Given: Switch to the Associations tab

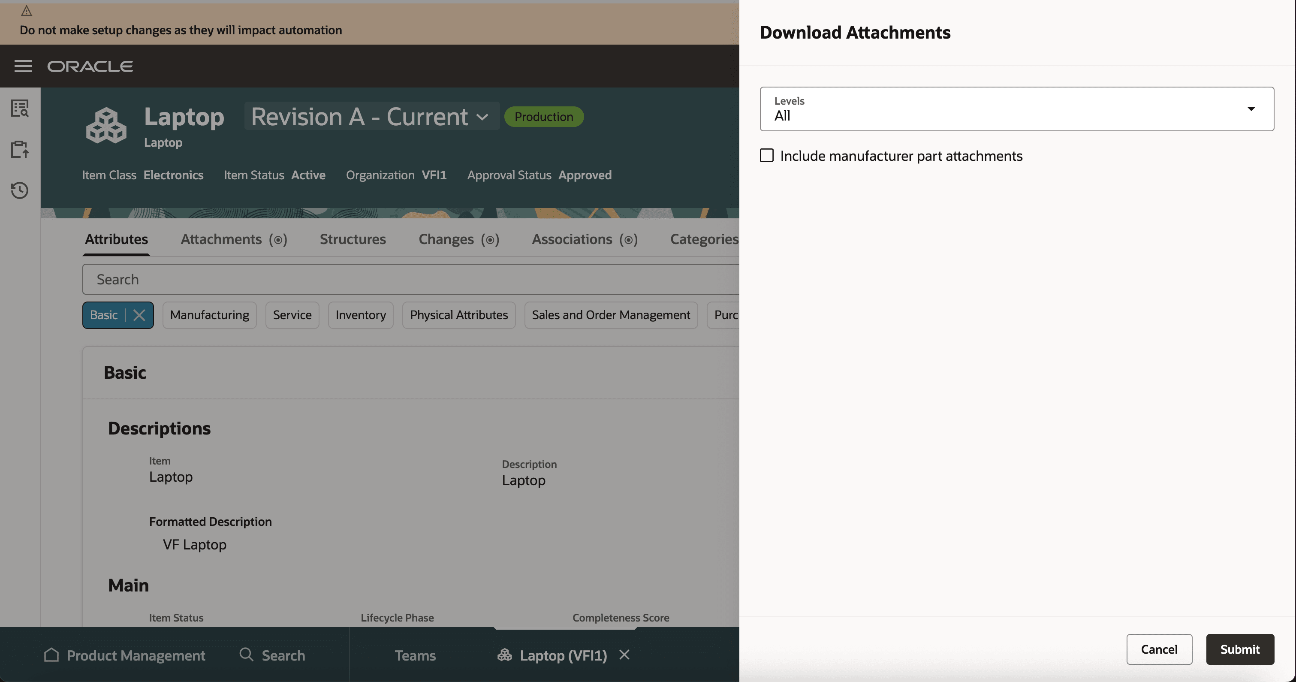Looking at the screenshot, I should coord(572,239).
